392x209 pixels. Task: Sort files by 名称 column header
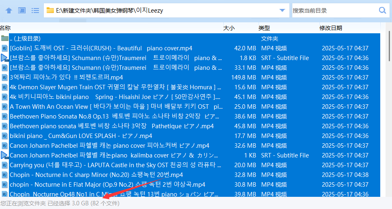(6, 28)
